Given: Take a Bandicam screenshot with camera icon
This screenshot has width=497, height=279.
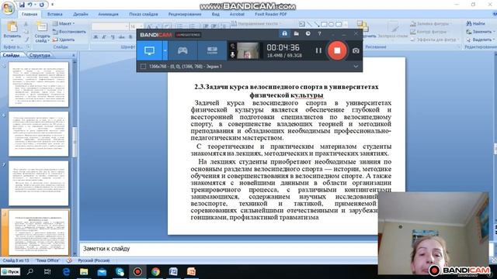Looking at the screenshot, I should pyautogui.click(x=356, y=50).
